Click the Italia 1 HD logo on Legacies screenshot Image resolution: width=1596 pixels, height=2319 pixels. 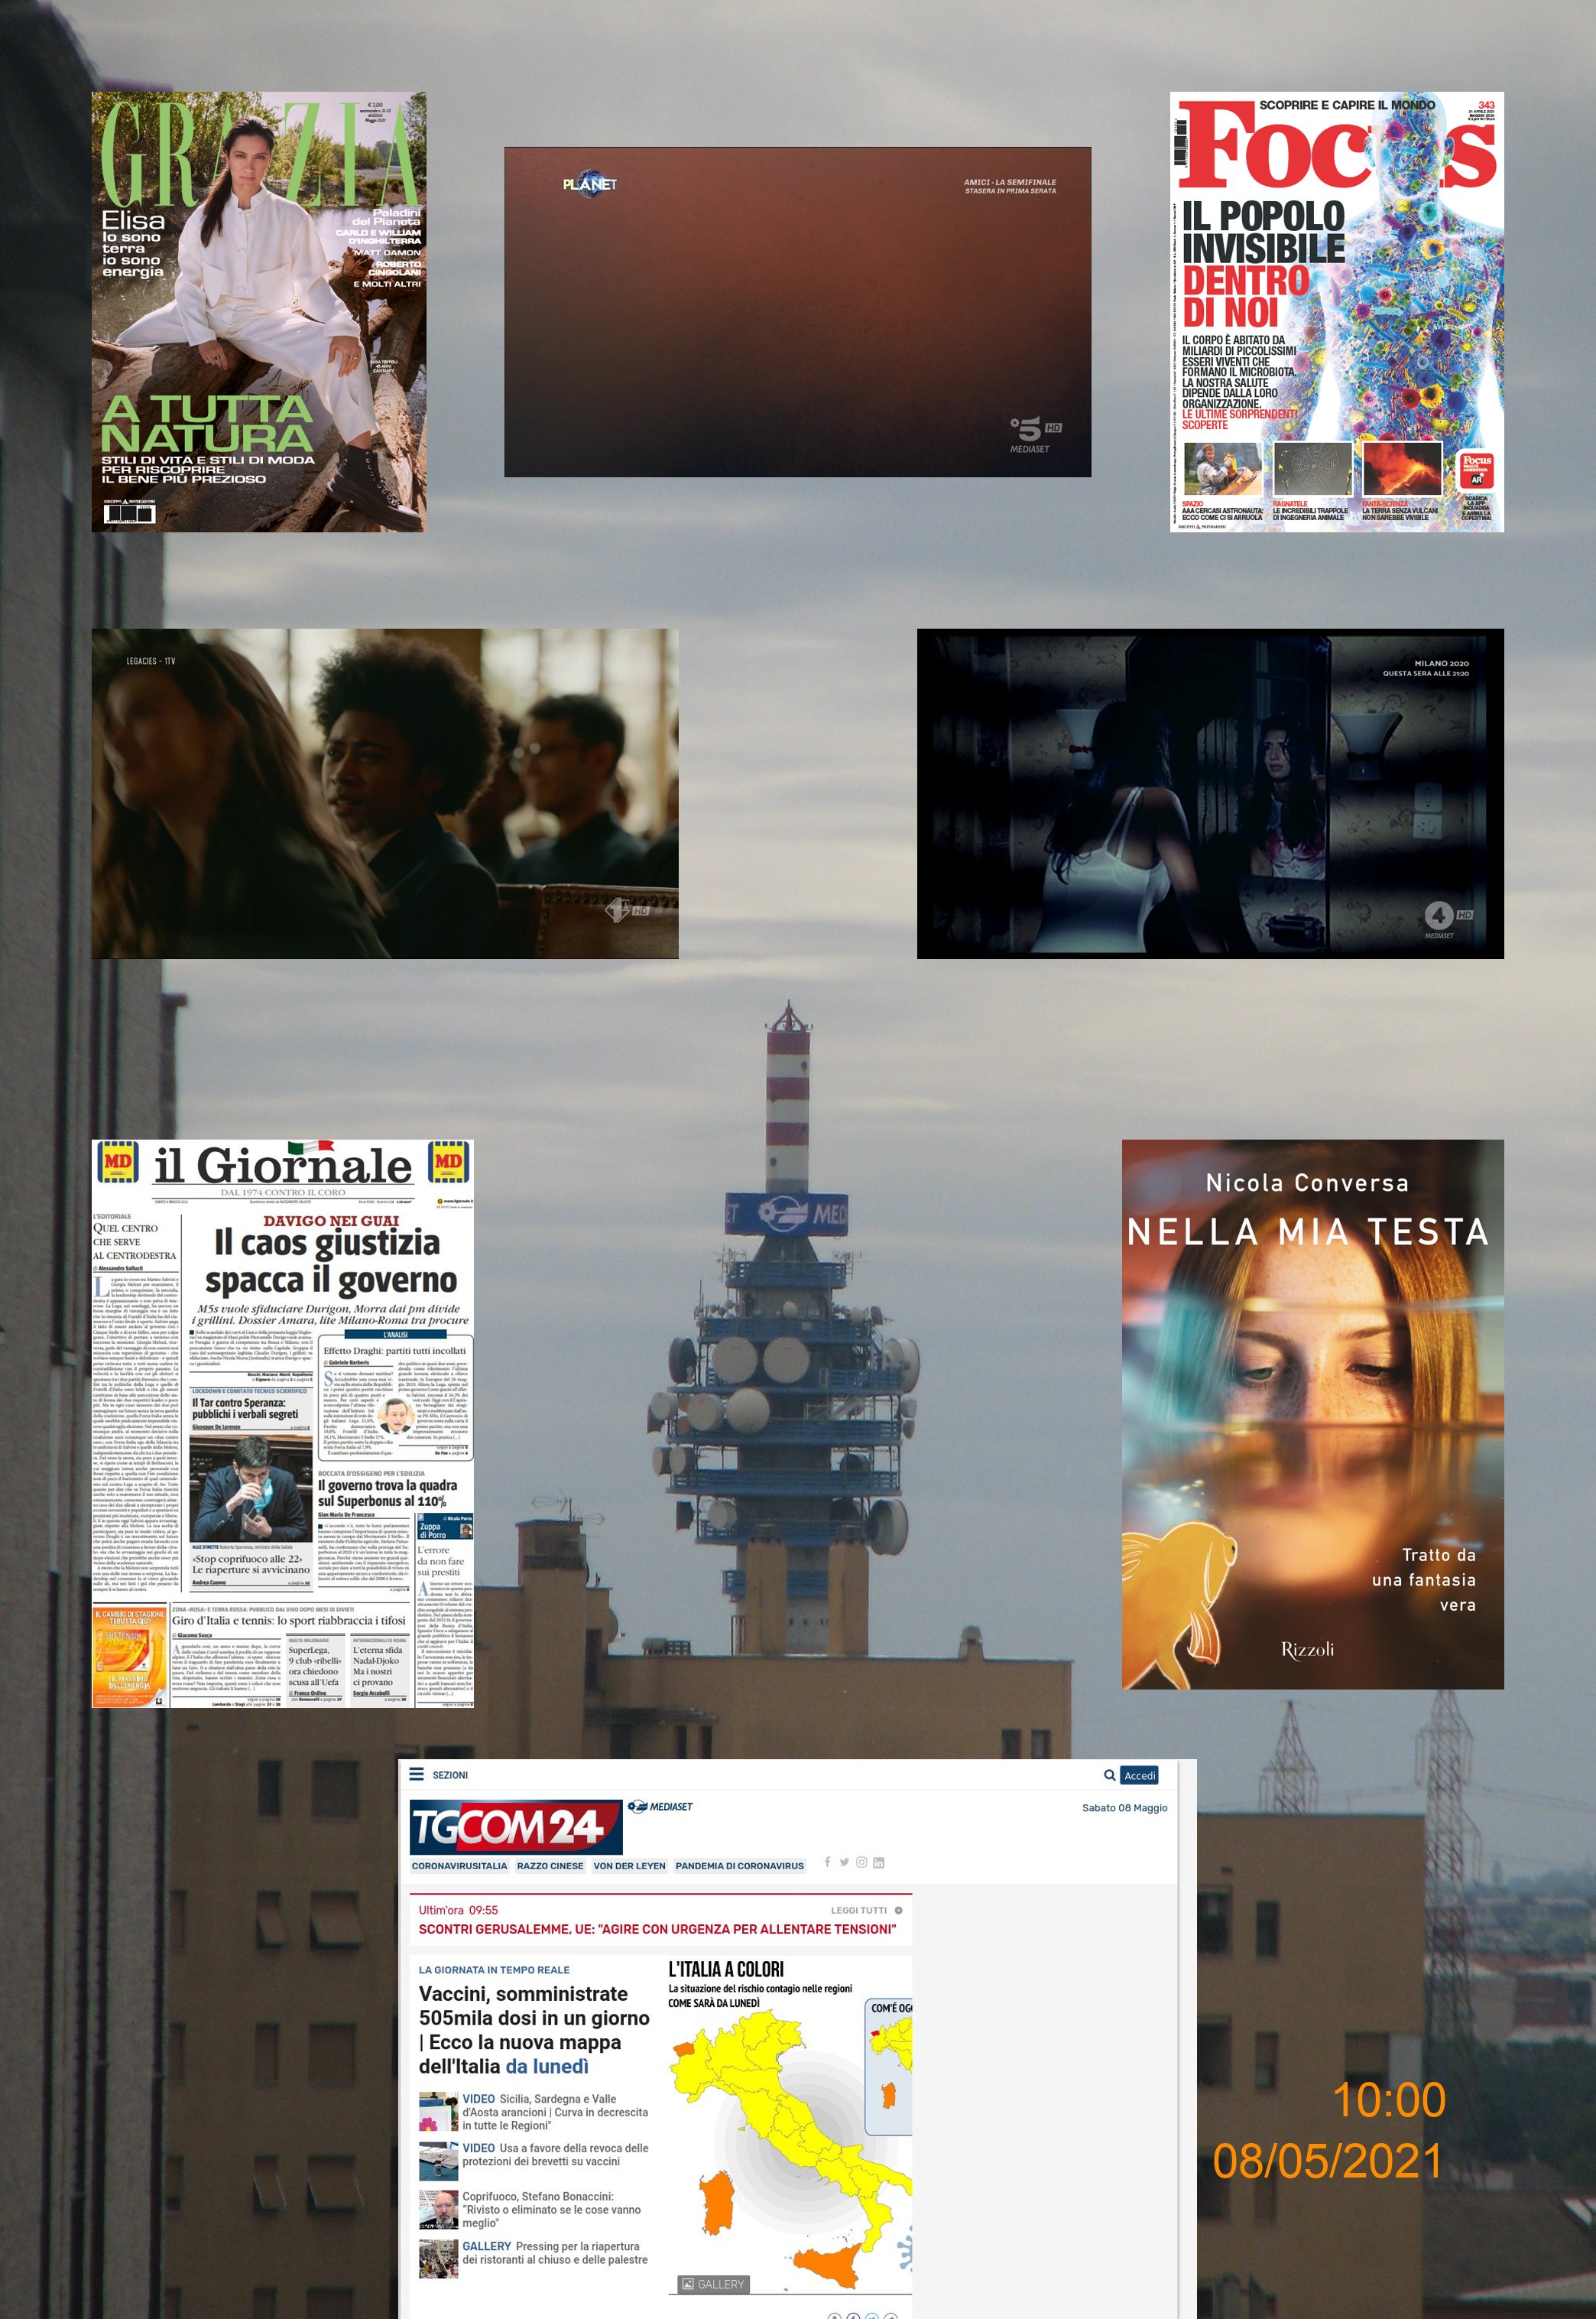click(x=627, y=912)
